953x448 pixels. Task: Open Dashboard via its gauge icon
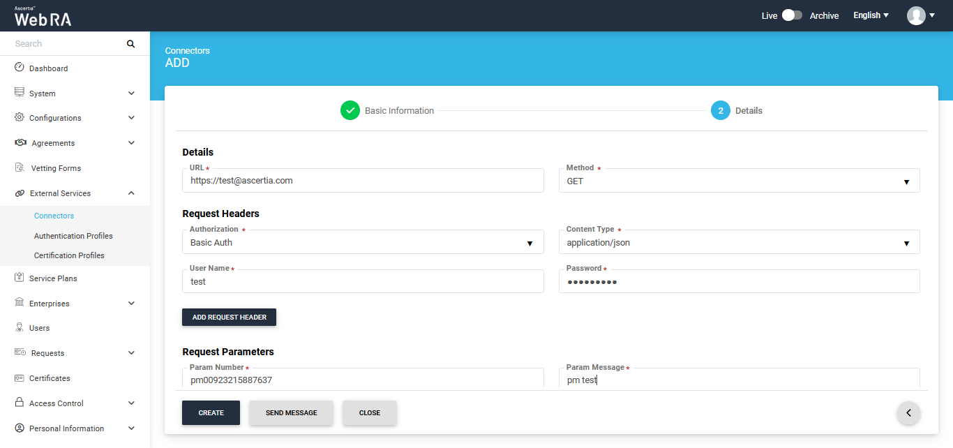click(x=20, y=68)
